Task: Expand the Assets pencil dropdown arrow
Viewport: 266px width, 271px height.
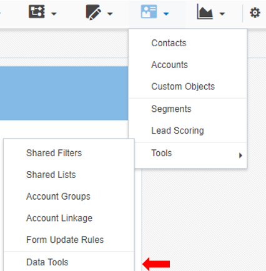Action: coord(110,14)
